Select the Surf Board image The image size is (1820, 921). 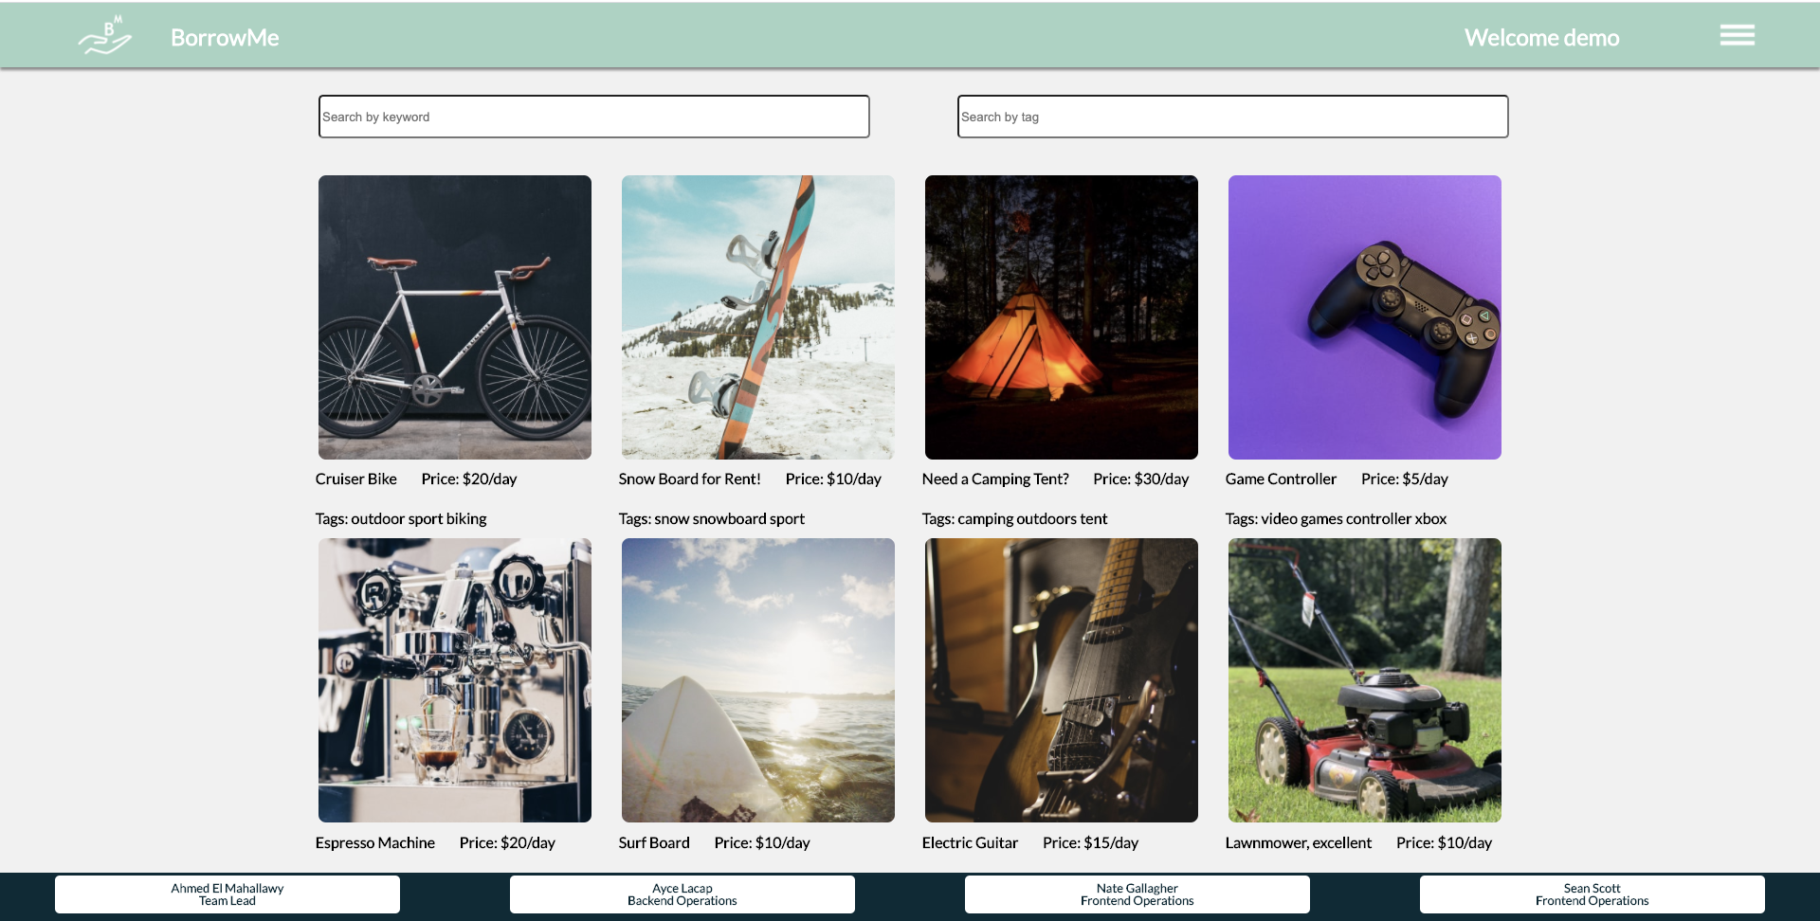tap(758, 680)
